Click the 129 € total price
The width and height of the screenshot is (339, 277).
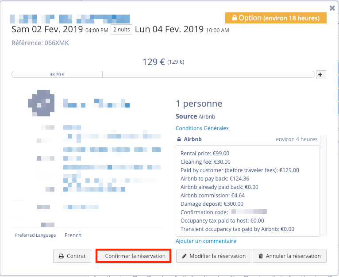point(154,62)
